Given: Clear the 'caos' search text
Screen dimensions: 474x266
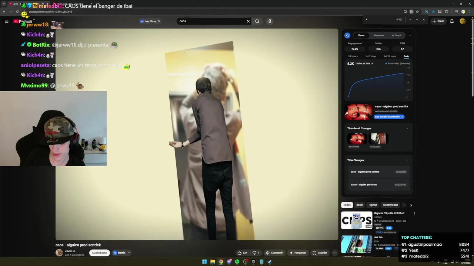Looking at the screenshot, I should pyautogui.click(x=248, y=21).
